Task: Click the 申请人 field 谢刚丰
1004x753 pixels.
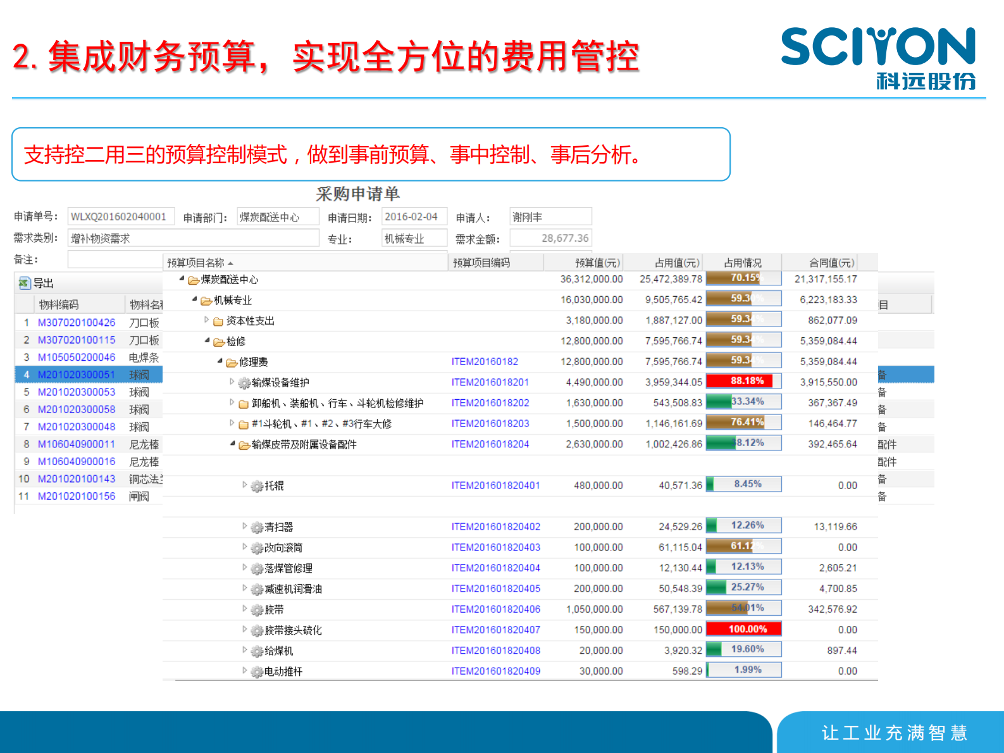Action: 550,216
